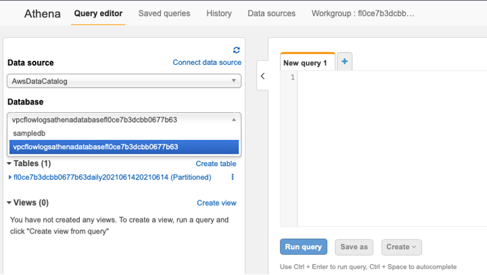Screen dimensions: 487x275
Task: Collapse the Tables section
Action: coord(9,163)
